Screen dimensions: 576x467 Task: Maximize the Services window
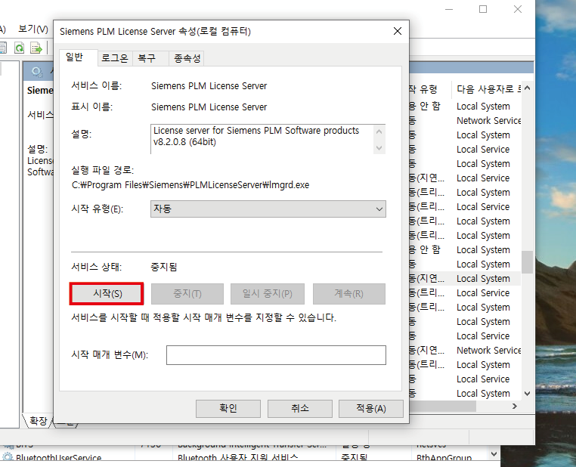[x=483, y=9]
